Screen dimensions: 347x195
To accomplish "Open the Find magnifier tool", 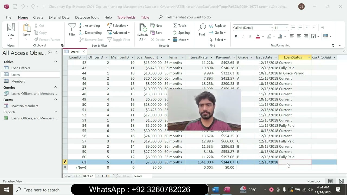I will pyautogui.click(x=202, y=30).
